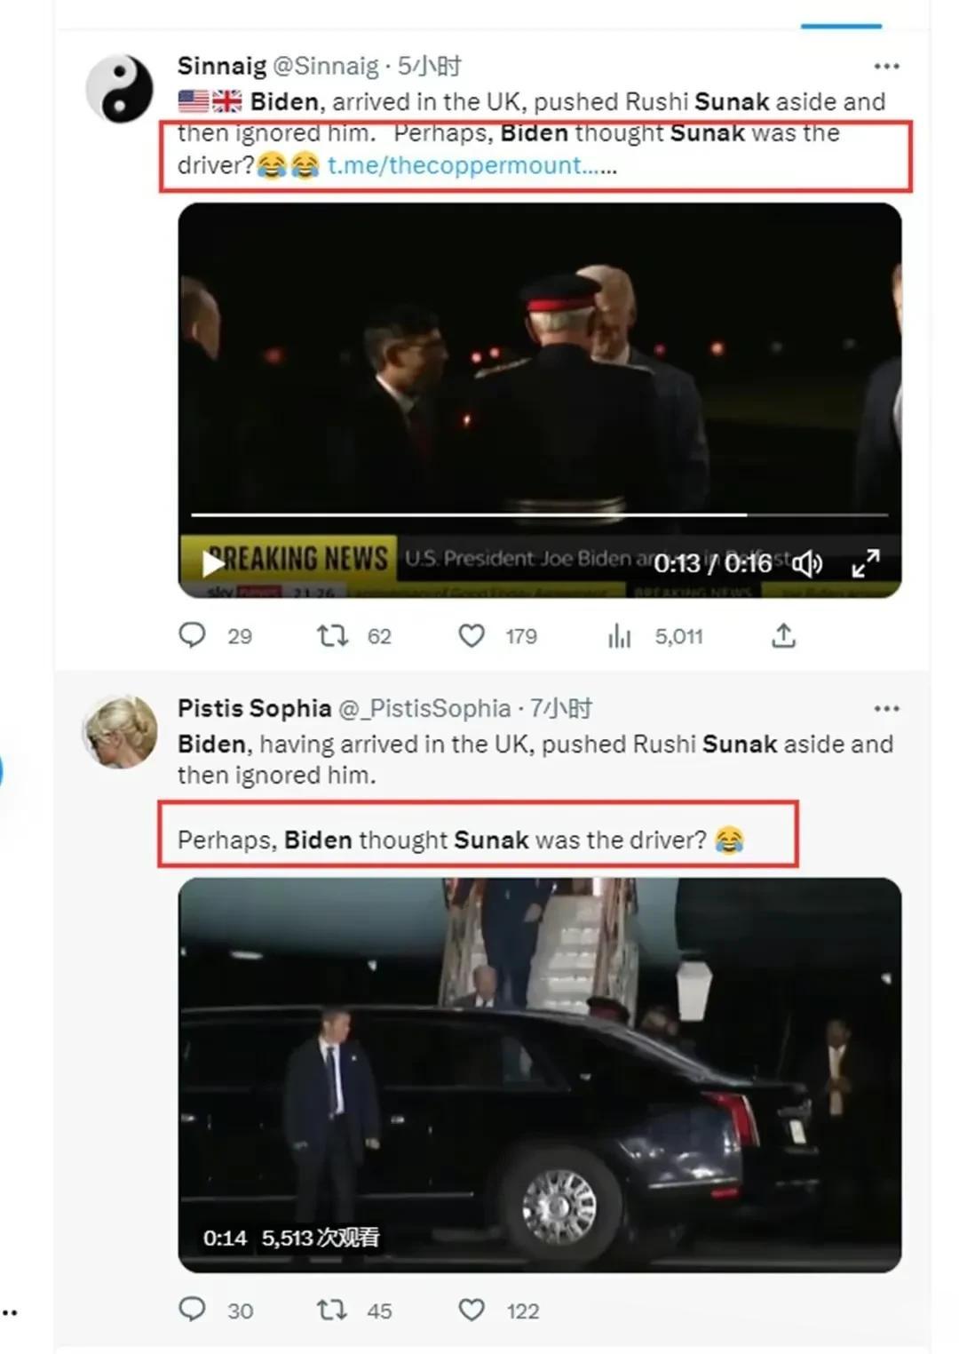Like the Pistis Sophia tweet
959x1354 pixels.
click(x=472, y=1310)
